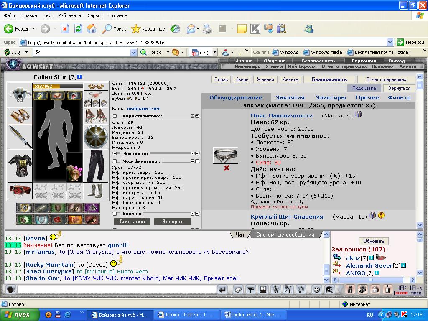Click the Снять всё button
This screenshot has height=321, width=428.
(132, 222)
